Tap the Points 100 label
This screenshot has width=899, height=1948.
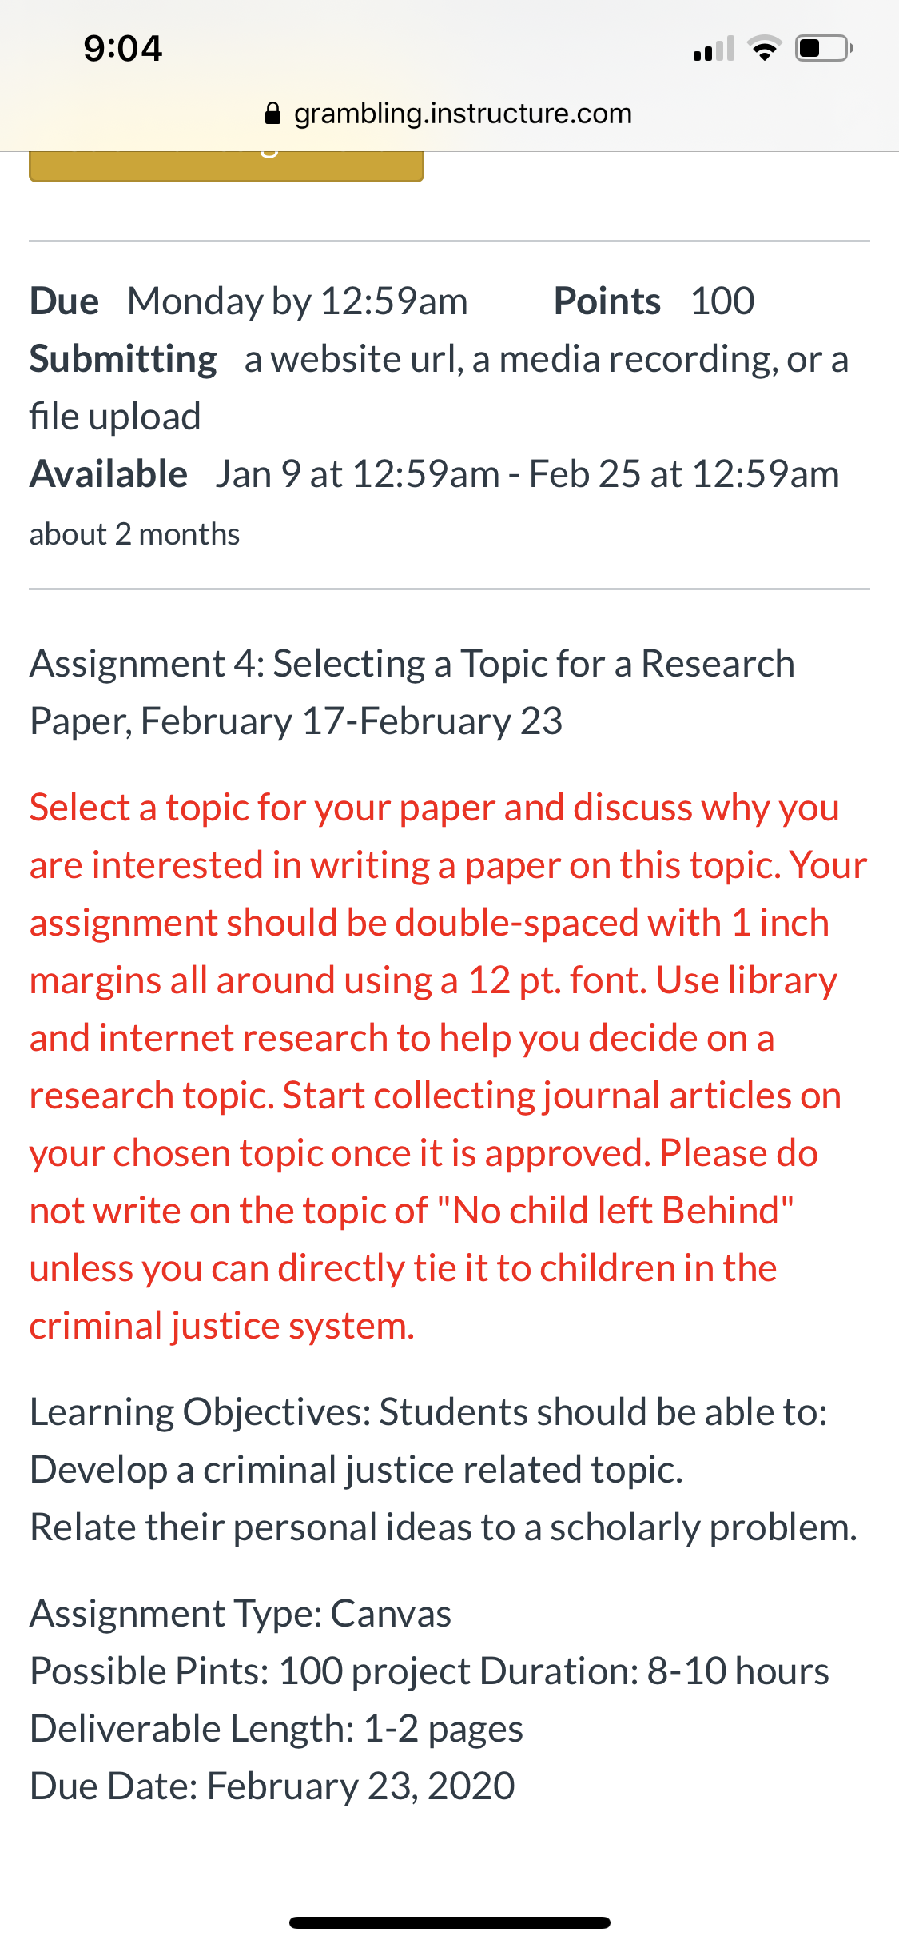[x=654, y=301]
